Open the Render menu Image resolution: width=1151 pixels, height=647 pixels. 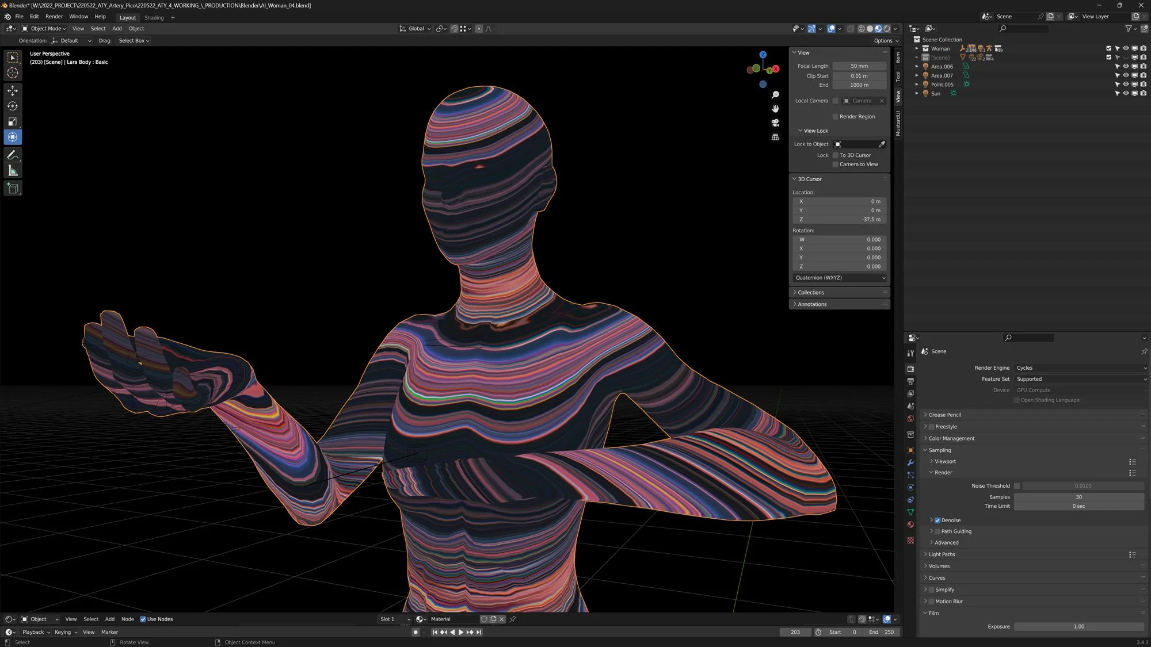[54, 17]
